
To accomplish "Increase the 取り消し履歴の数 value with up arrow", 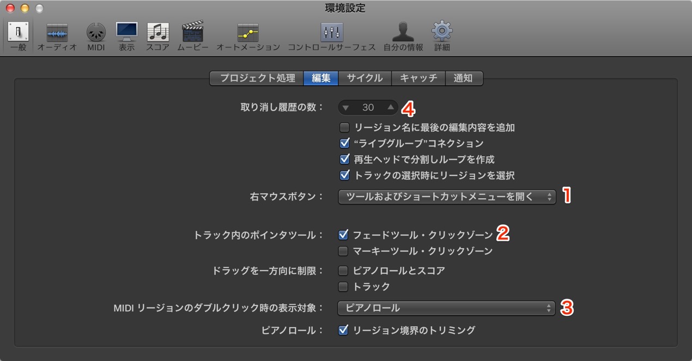I will 391,108.
